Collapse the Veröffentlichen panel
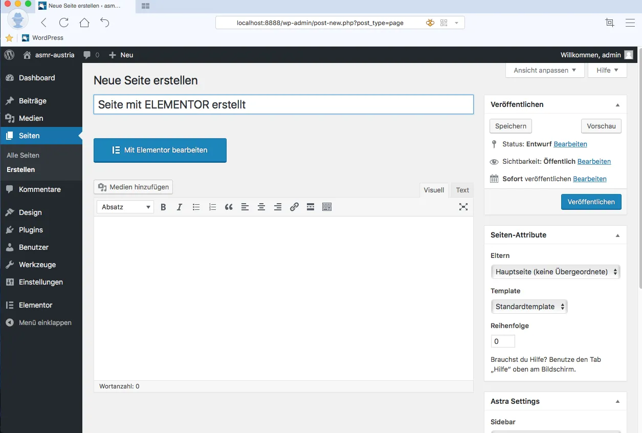 (x=617, y=104)
